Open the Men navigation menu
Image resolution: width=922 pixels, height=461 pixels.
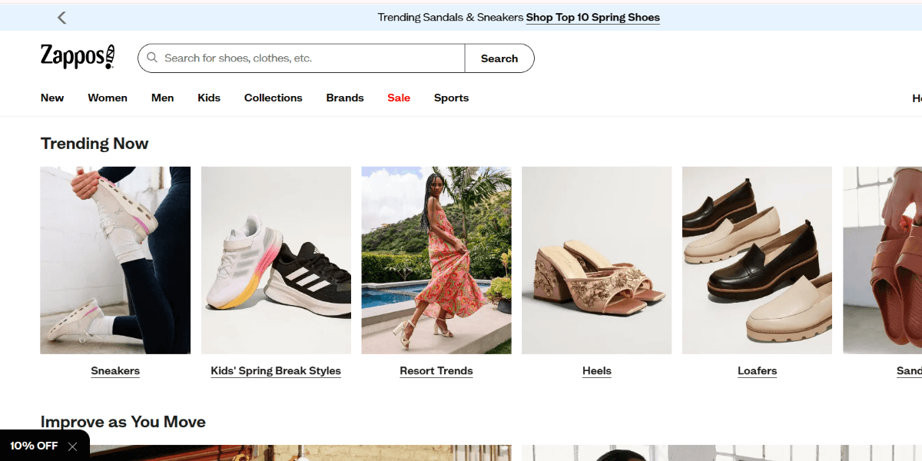[162, 98]
